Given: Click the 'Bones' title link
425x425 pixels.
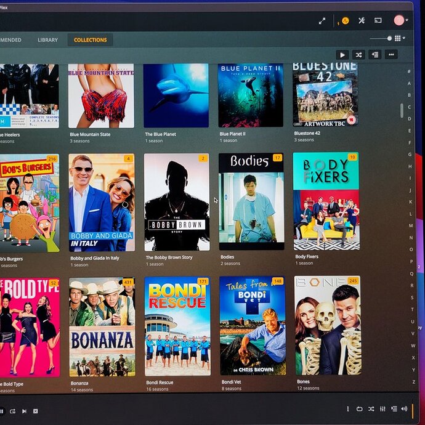Looking at the screenshot, I should click(x=303, y=382).
